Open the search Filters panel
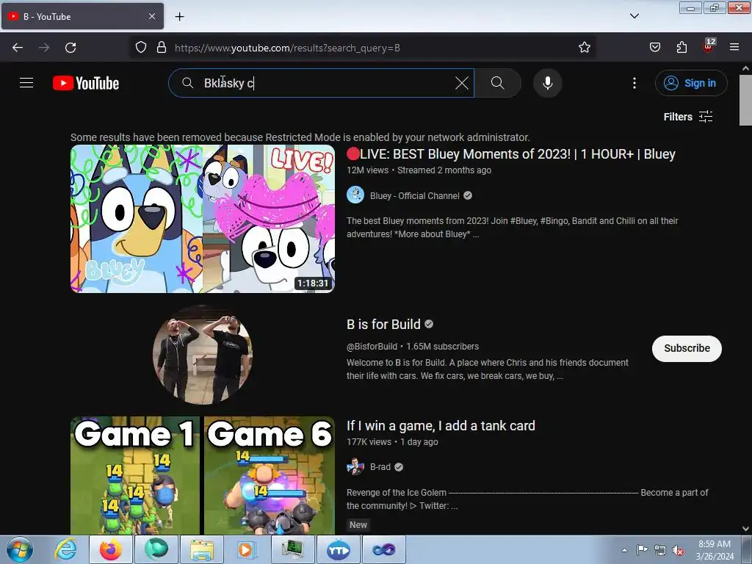 [x=687, y=117]
